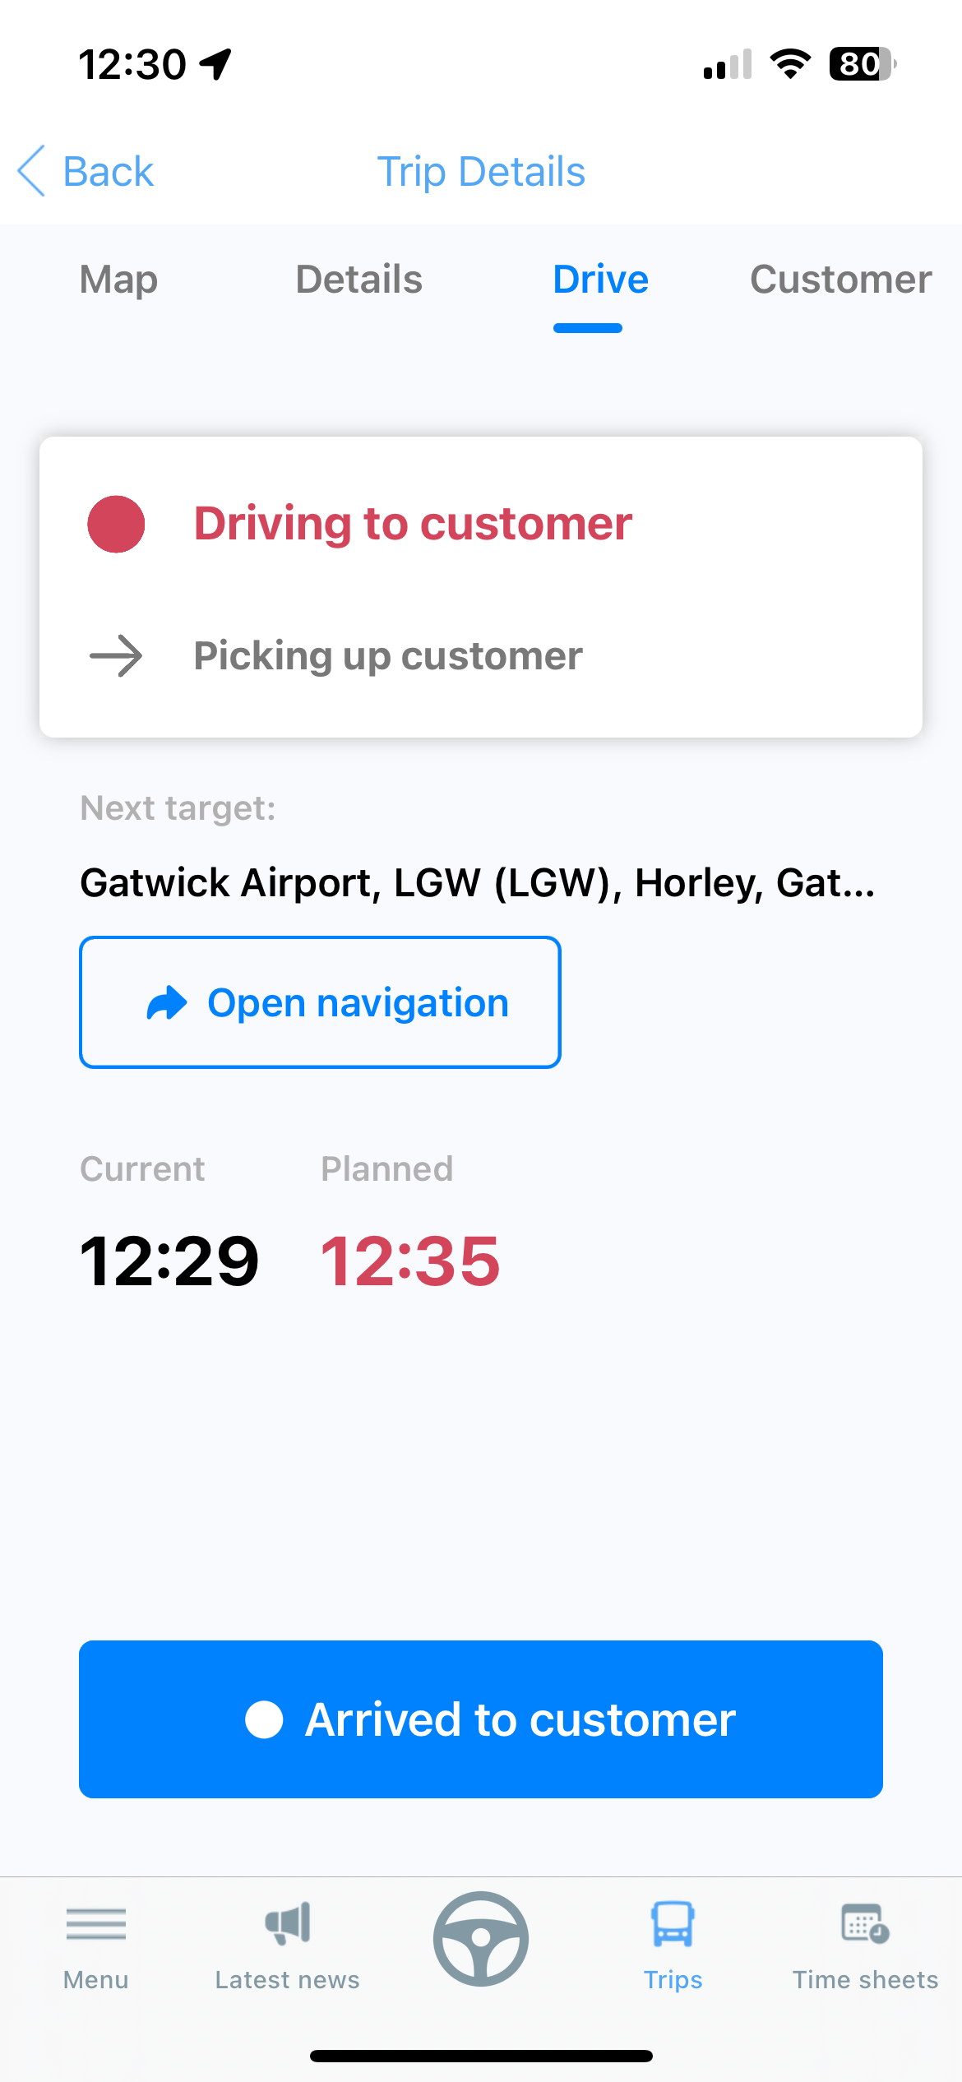The height and width of the screenshot is (2082, 962).
Task: Tap the planned time 12:35
Action: coord(409,1261)
